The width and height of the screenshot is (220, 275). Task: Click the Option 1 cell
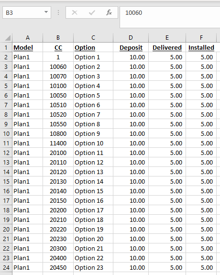93,57
